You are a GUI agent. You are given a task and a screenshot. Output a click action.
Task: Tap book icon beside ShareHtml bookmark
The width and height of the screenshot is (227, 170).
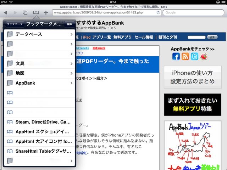coord(10,151)
